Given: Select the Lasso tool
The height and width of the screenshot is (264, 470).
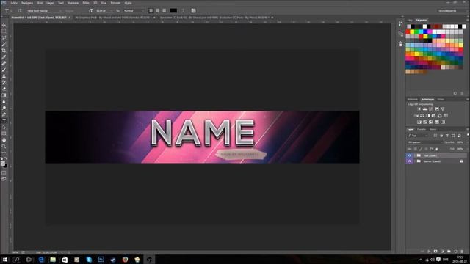Looking at the screenshot, I should click(4, 38).
